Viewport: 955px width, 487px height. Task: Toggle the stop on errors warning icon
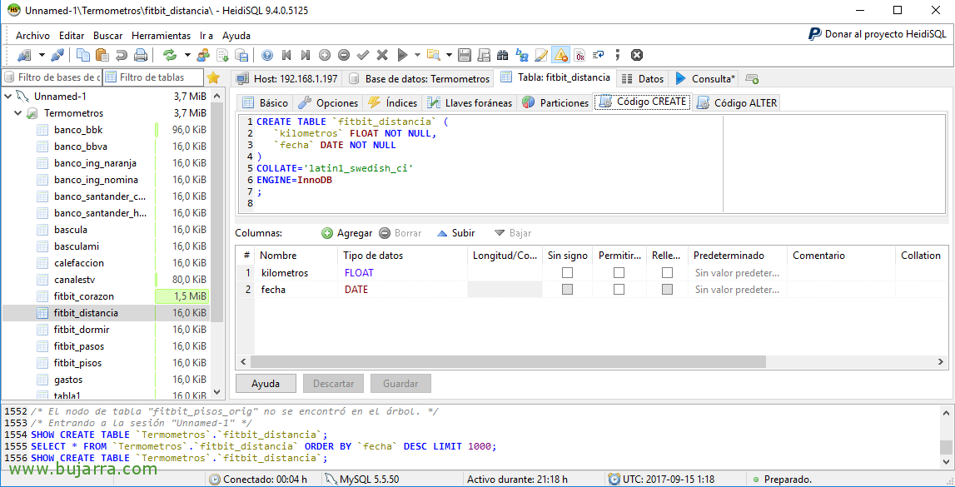tap(560, 56)
